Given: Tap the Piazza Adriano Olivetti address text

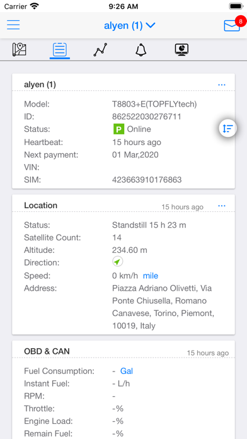Looking at the screenshot, I should pyautogui.click(x=163, y=307).
